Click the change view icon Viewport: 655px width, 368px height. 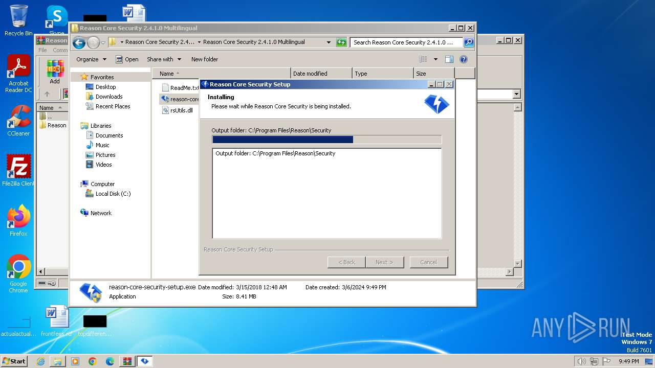coord(423,59)
